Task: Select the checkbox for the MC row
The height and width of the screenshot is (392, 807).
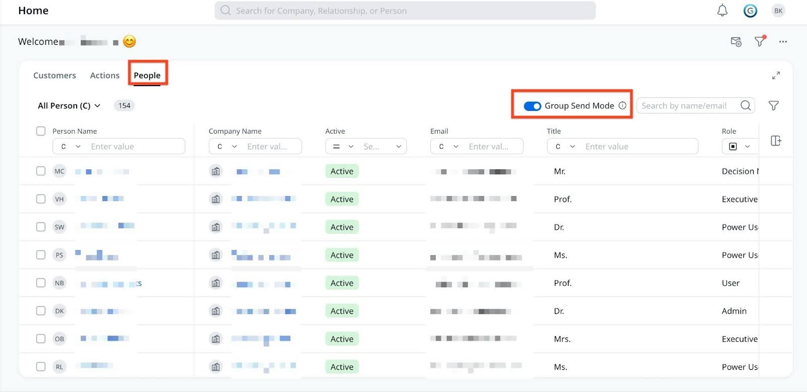Action: point(41,171)
